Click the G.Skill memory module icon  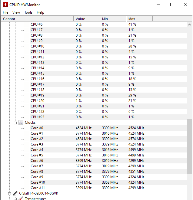(x=15, y=193)
